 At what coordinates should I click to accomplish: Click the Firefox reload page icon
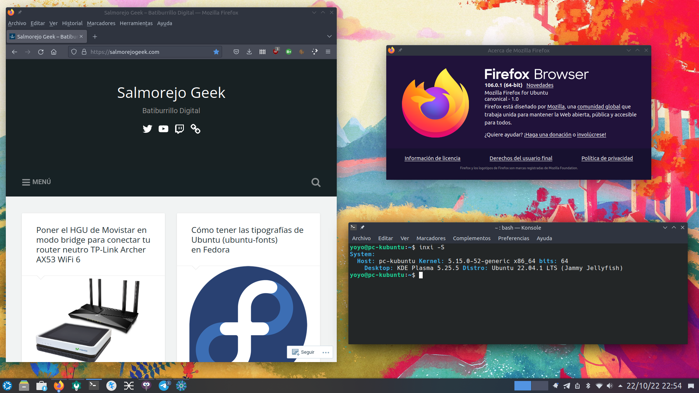[41, 52]
